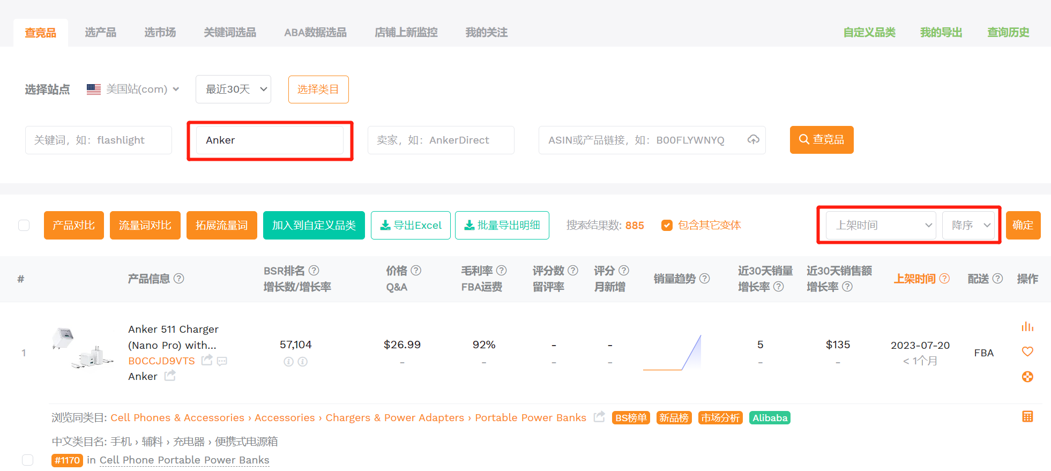Open the Cell Phones & Accessories category link

pos(177,417)
